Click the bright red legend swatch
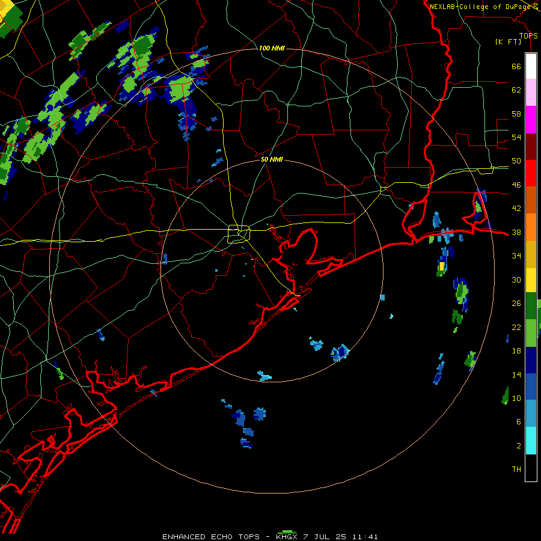 click(x=531, y=173)
